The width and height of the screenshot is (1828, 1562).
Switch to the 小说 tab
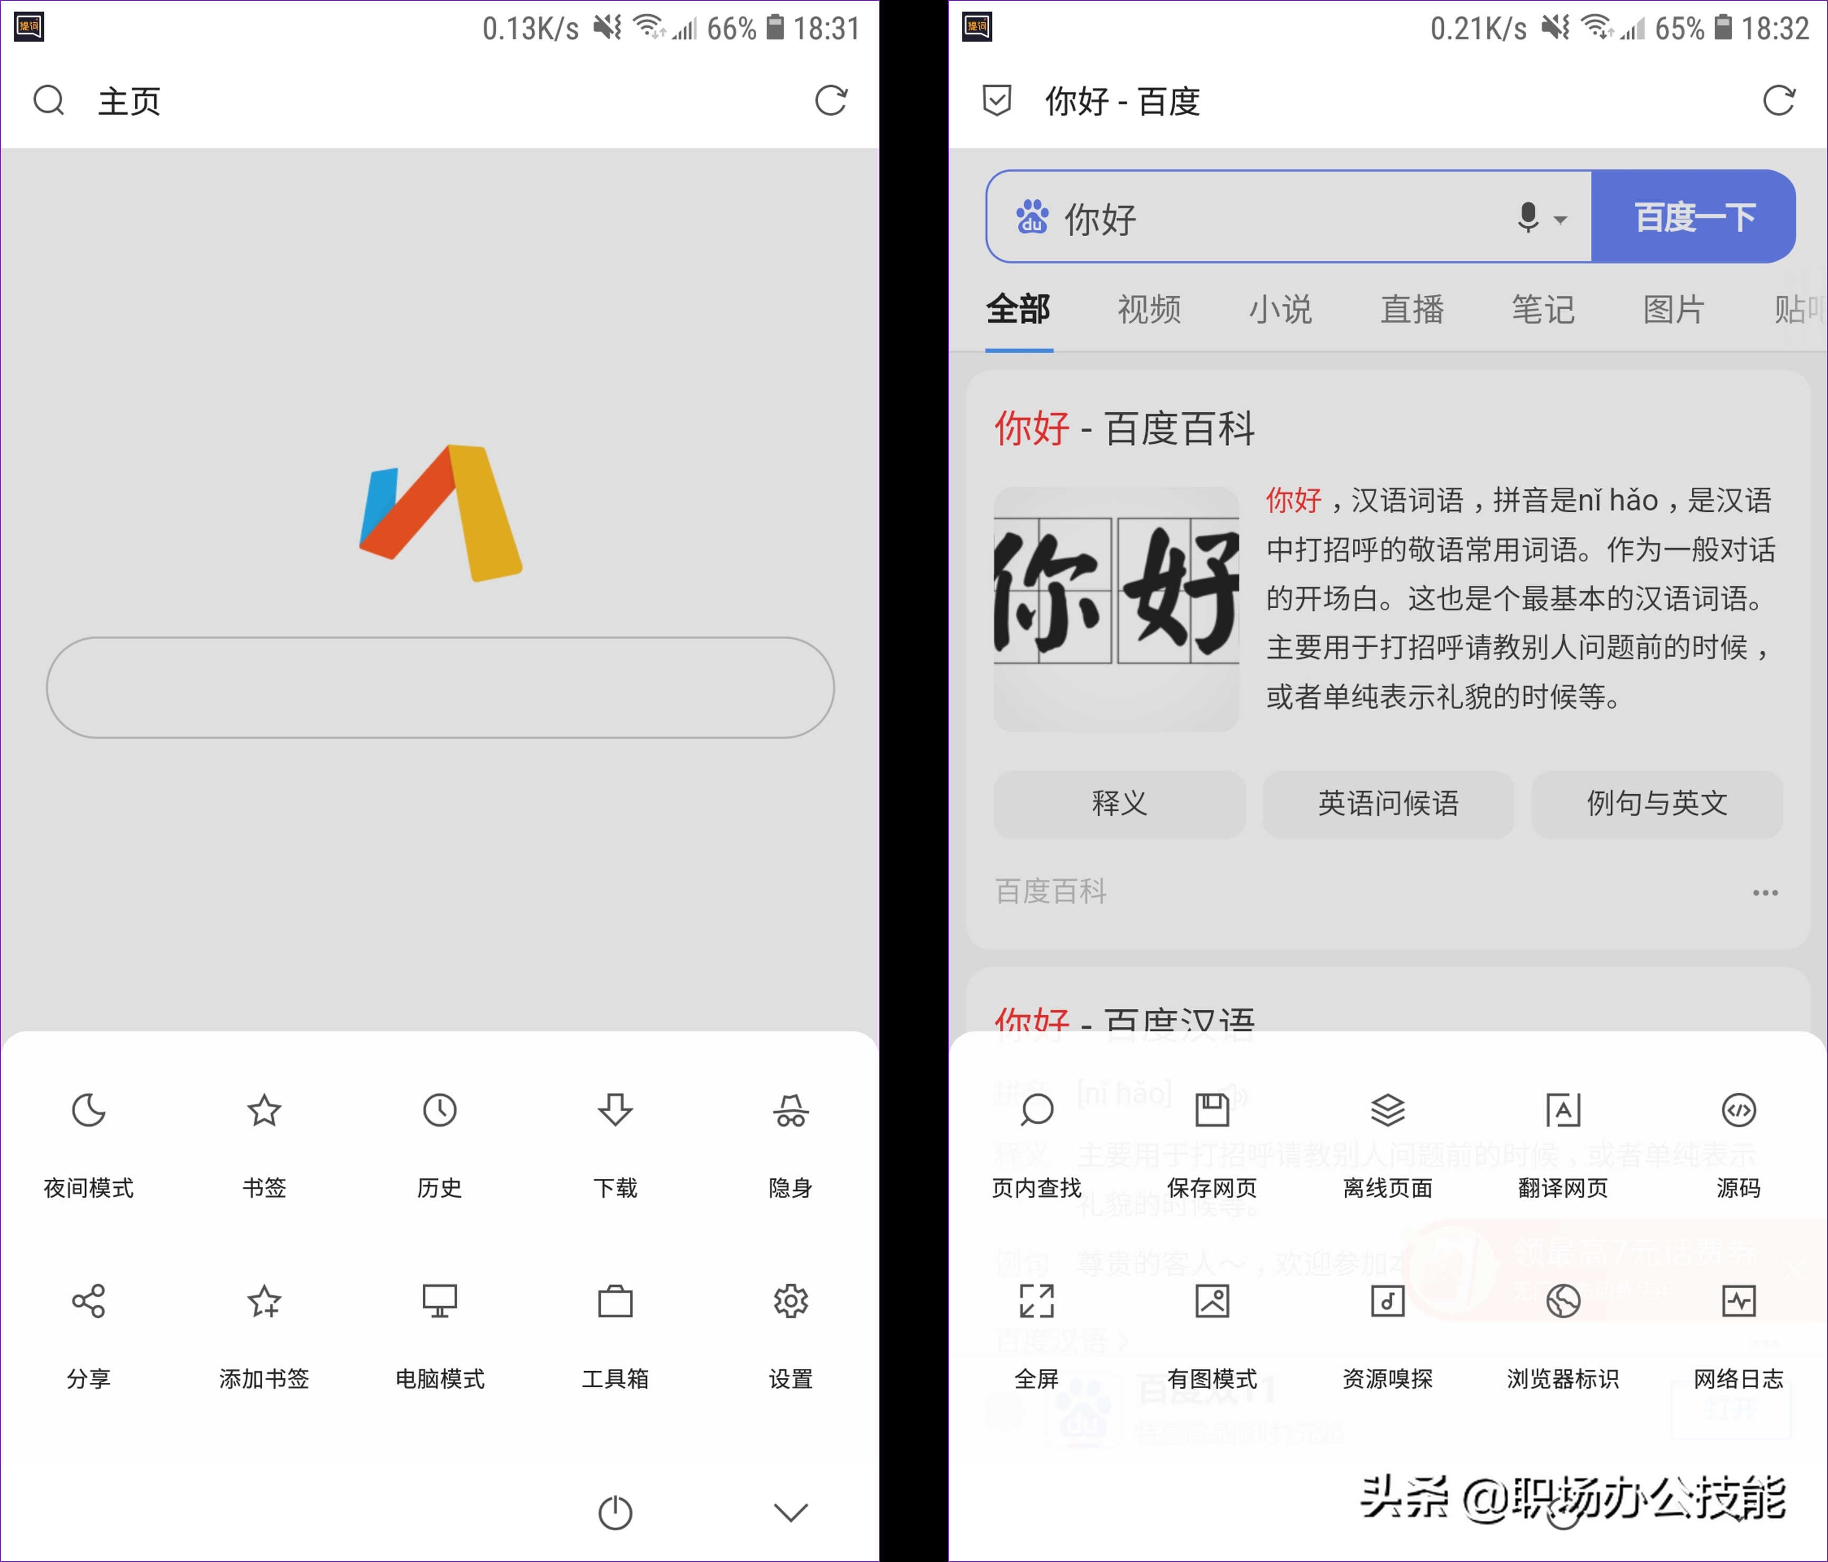pos(1281,310)
